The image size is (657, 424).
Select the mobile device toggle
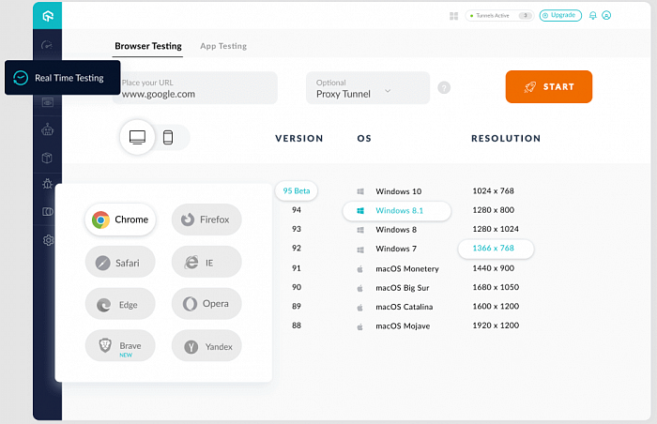coord(168,137)
